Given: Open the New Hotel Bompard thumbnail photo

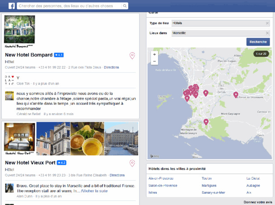Looking at the screenshot, I should pos(19,29).
